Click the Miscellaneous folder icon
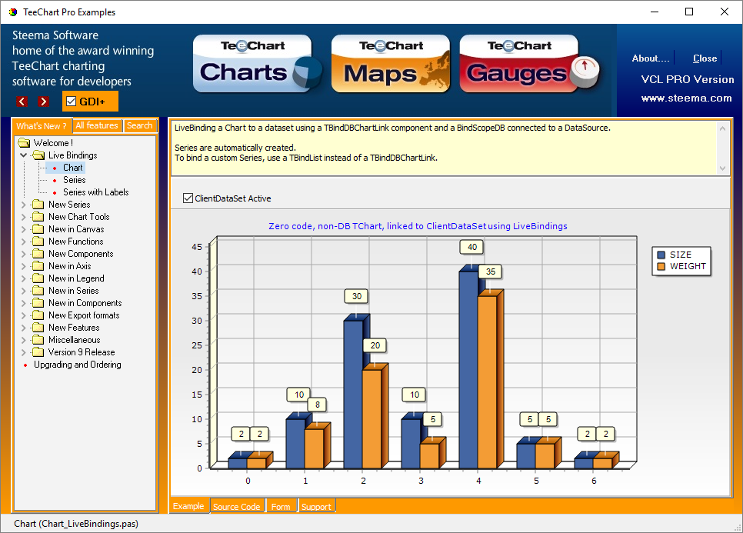 (x=38, y=340)
